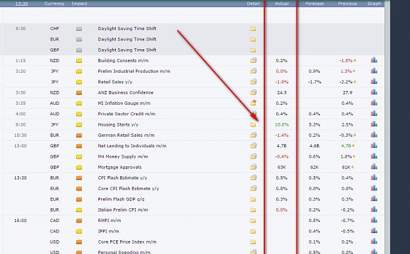Show graph for MI Inflation Gauge
This screenshot has height=254, width=410.
click(x=374, y=103)
